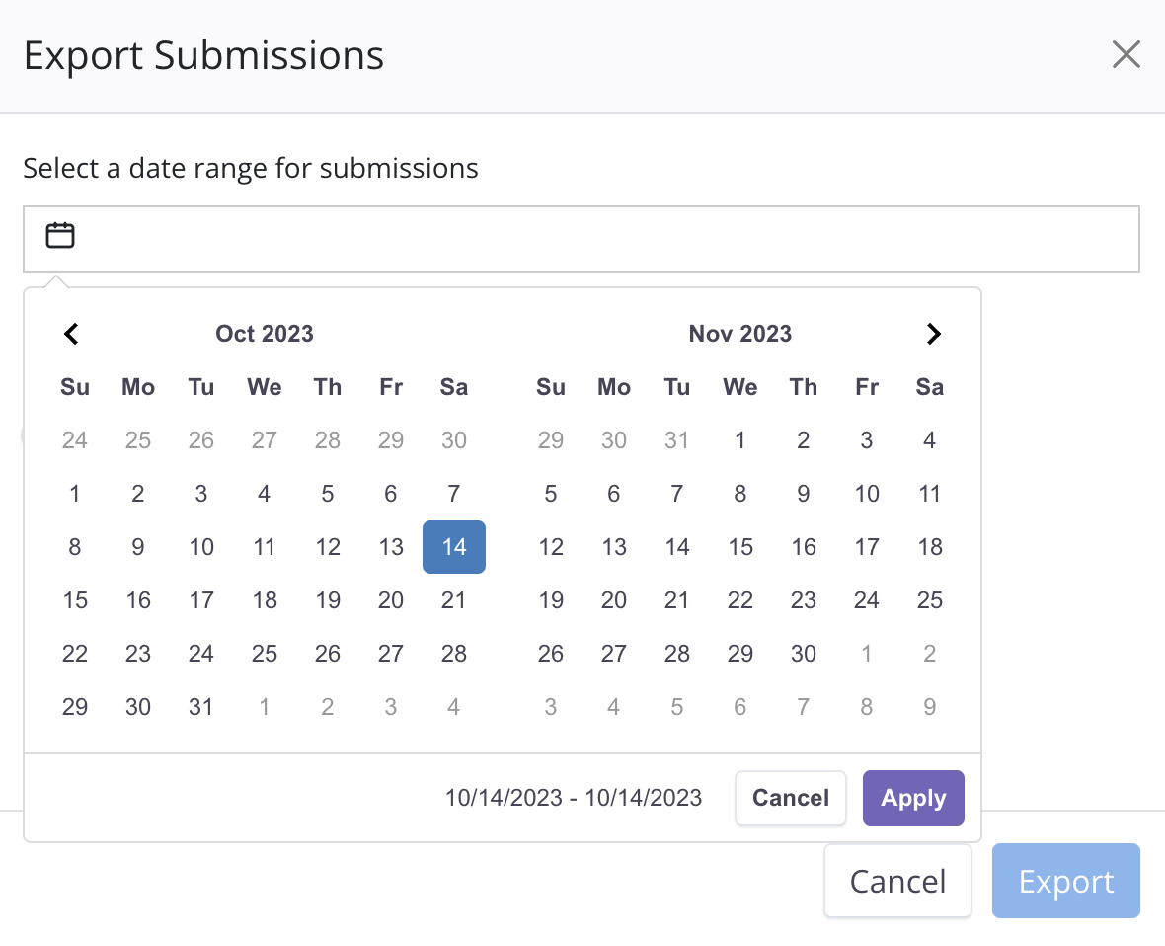Select greyed December 9 in November grid
The width and height of the screenshot is (1165, 946).
pos(930,707)
